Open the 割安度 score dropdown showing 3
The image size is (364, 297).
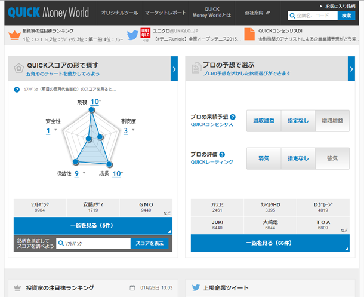pyautogui.click(x=129, y=131)
